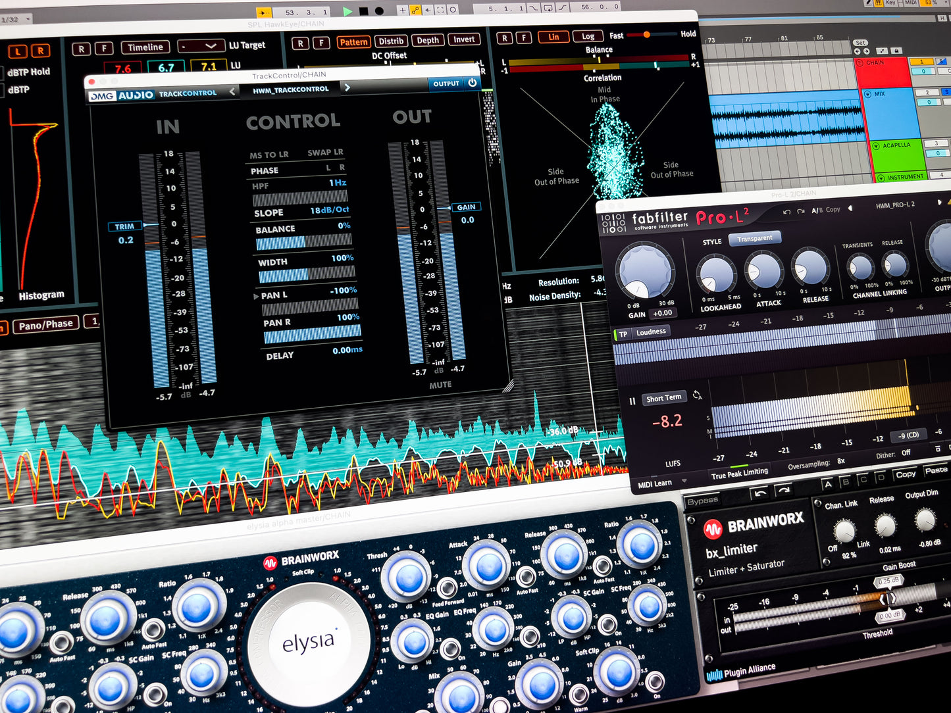Image resolution: width=951 pixels, height=713 pixels.
Task: Click the Set button in Ableton's arrangement
Action: click(x=860, y=43)
